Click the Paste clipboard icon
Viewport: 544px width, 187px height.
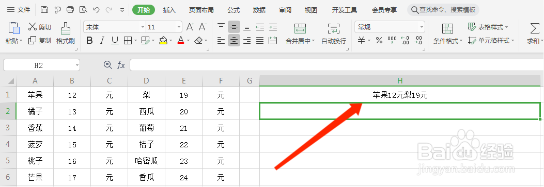click(14, 28)
